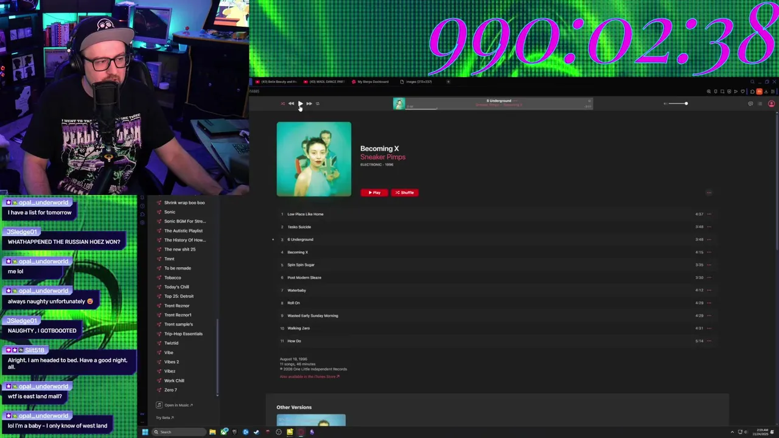Open Twiztid playlist in sidebar
779x438 pixels.
(171, 343)
